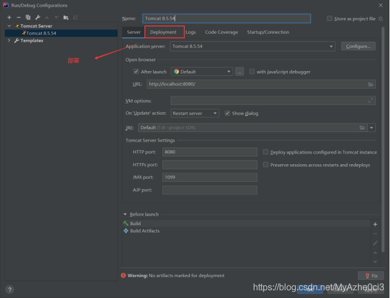390x298 pixels.
Task: Switch to the Deployment tab
Action: [x=163, y=32]
